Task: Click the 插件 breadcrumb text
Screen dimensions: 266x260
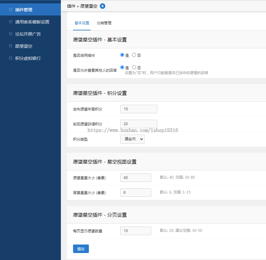Action: pyautogui.click(x=71, y=6)
